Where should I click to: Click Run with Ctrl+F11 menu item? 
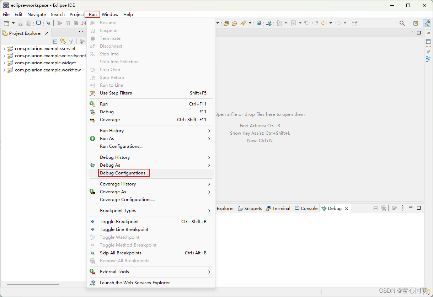(x=151, y=104)
